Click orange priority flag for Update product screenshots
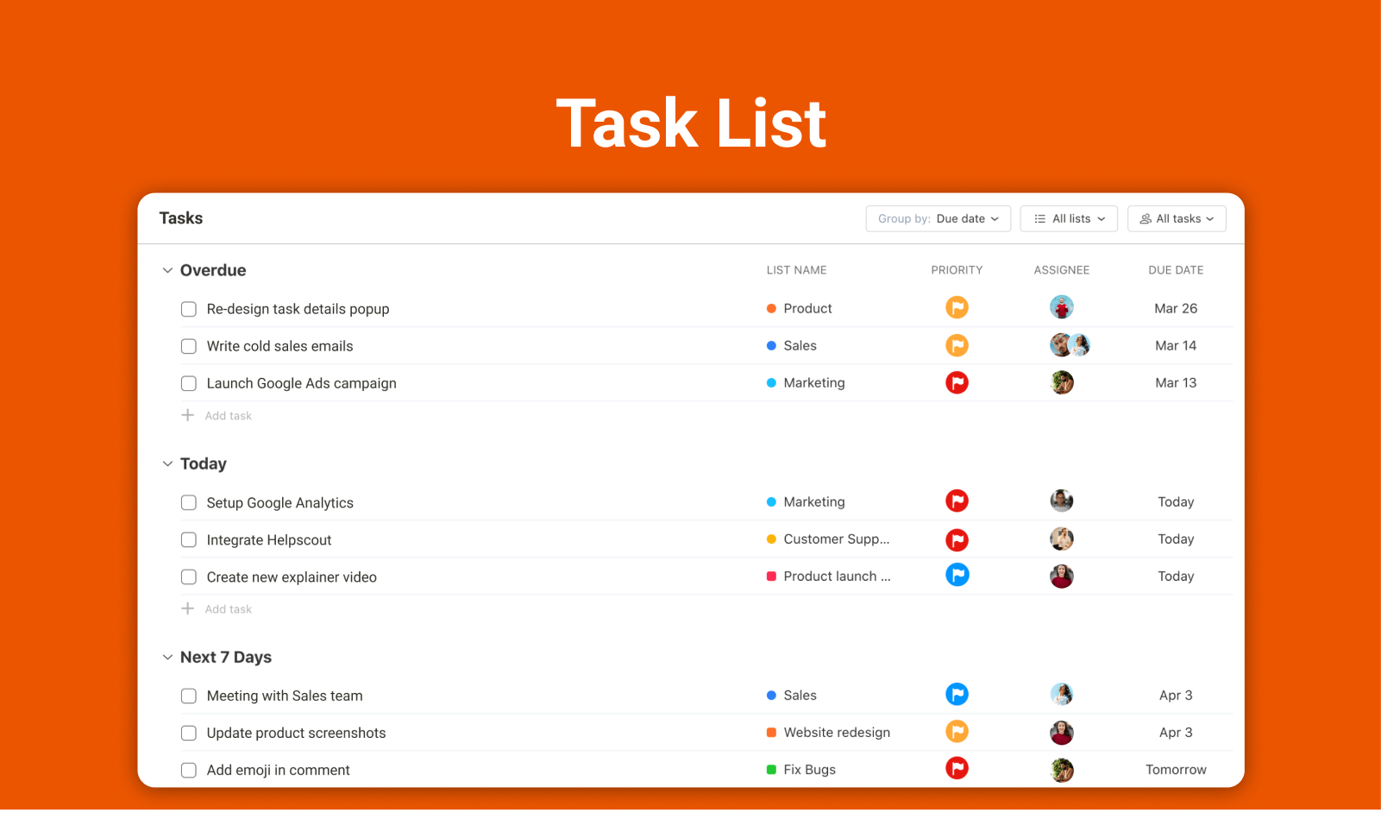The width and height of the screenshot is (1381, 813). coord(957,732)
